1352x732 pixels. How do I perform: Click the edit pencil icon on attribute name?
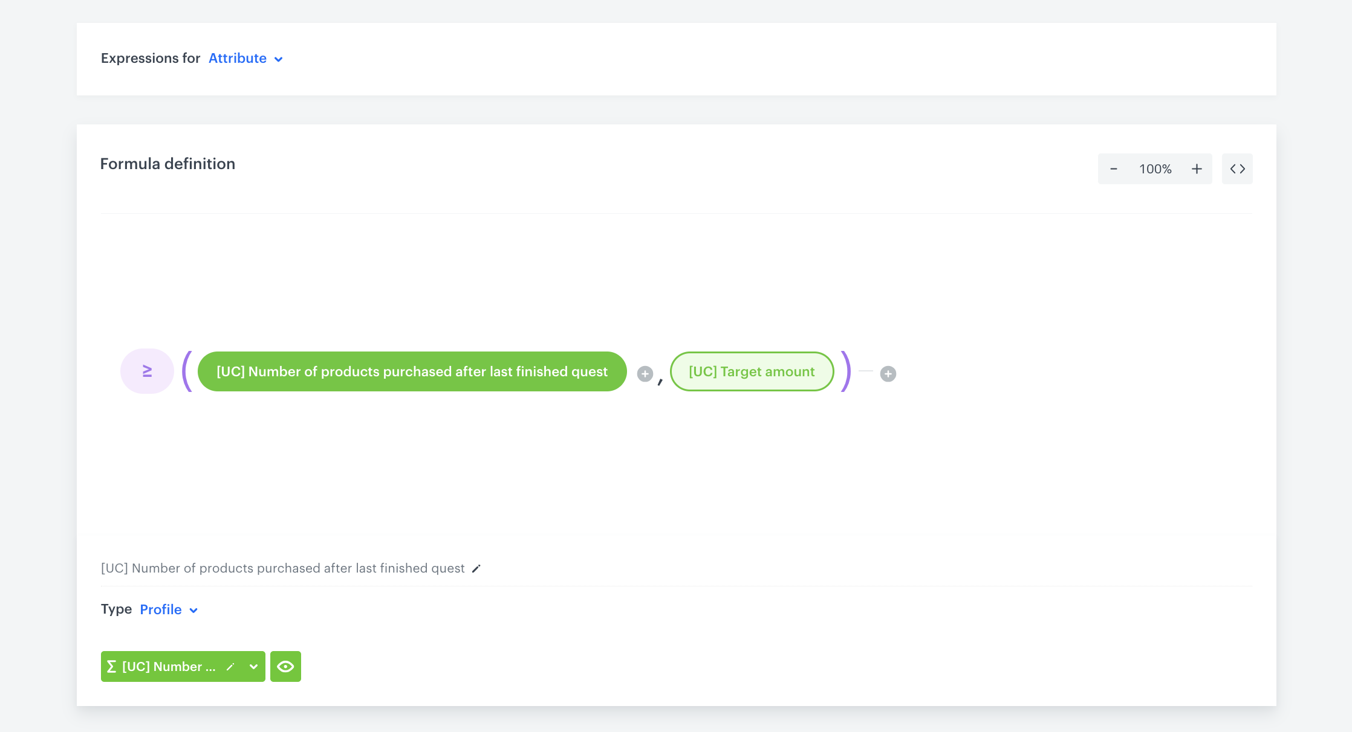(x=476, y=568)
